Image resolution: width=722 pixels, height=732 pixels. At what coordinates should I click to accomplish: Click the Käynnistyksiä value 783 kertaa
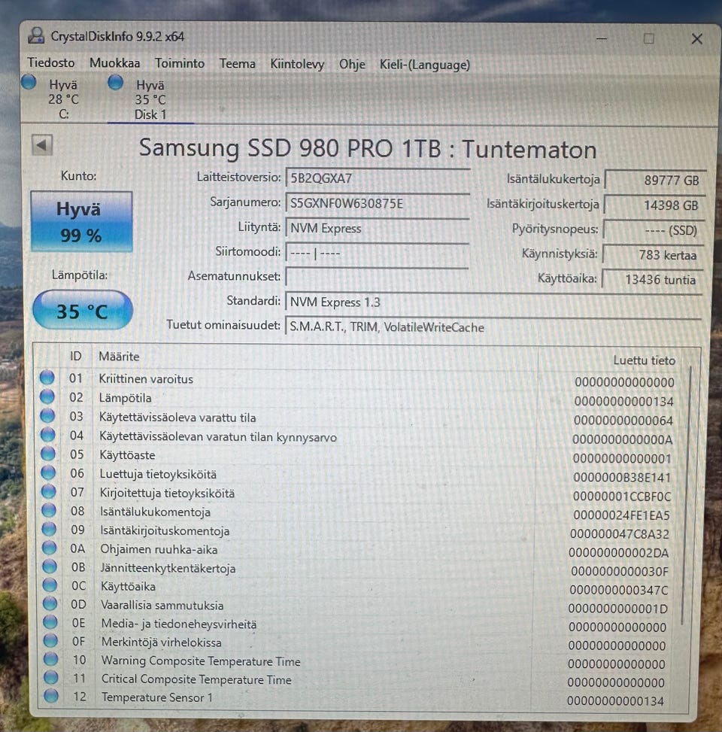pyautogui.click(x=653, y=255)
